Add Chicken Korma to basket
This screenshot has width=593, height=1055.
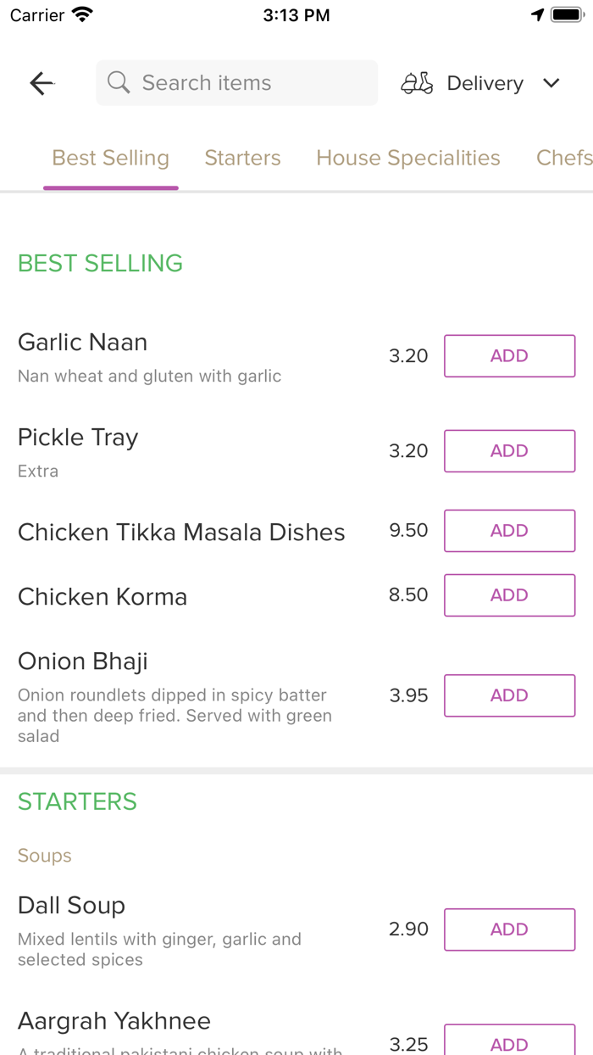[x=509, y=595]
